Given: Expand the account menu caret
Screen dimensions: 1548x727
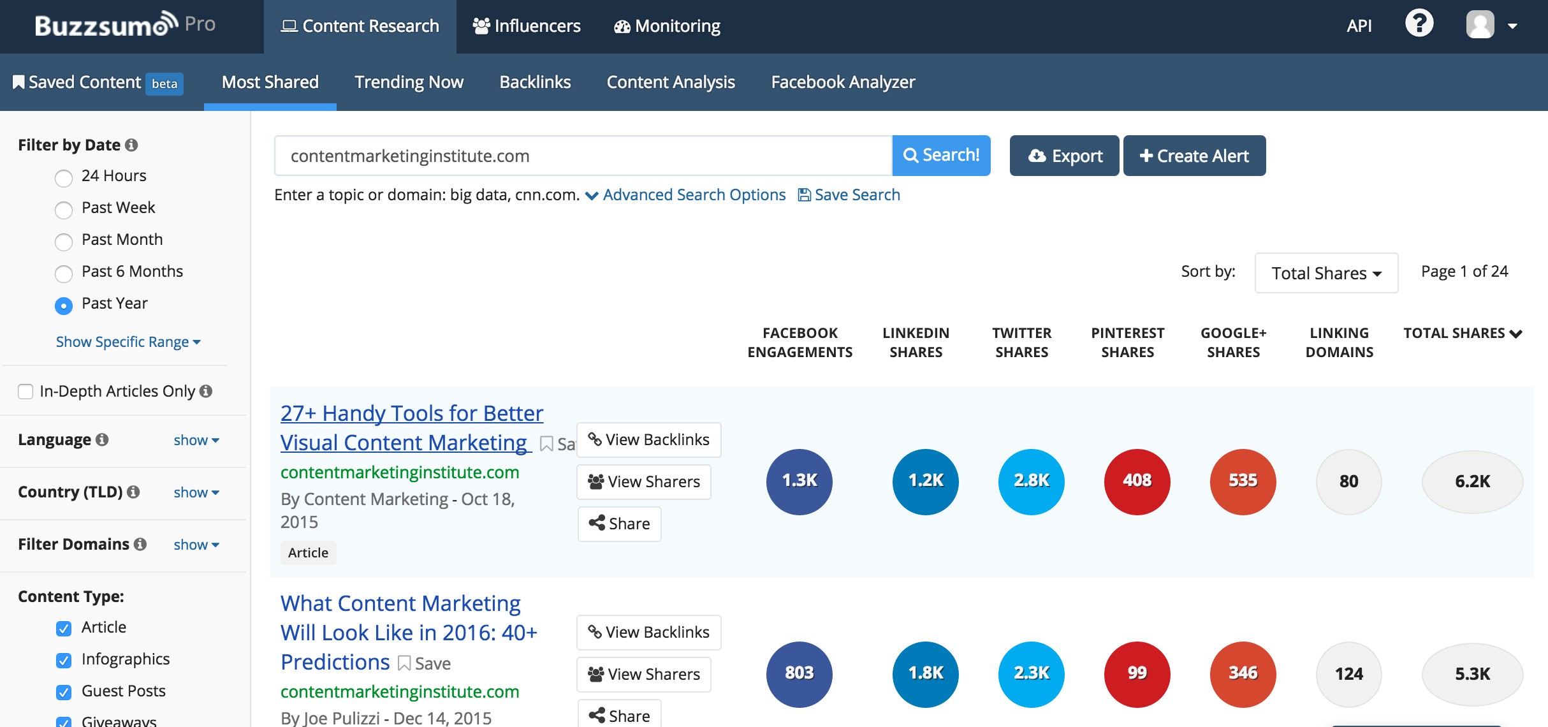Looking at the screenshot, I should click(x=1512, y=26).
